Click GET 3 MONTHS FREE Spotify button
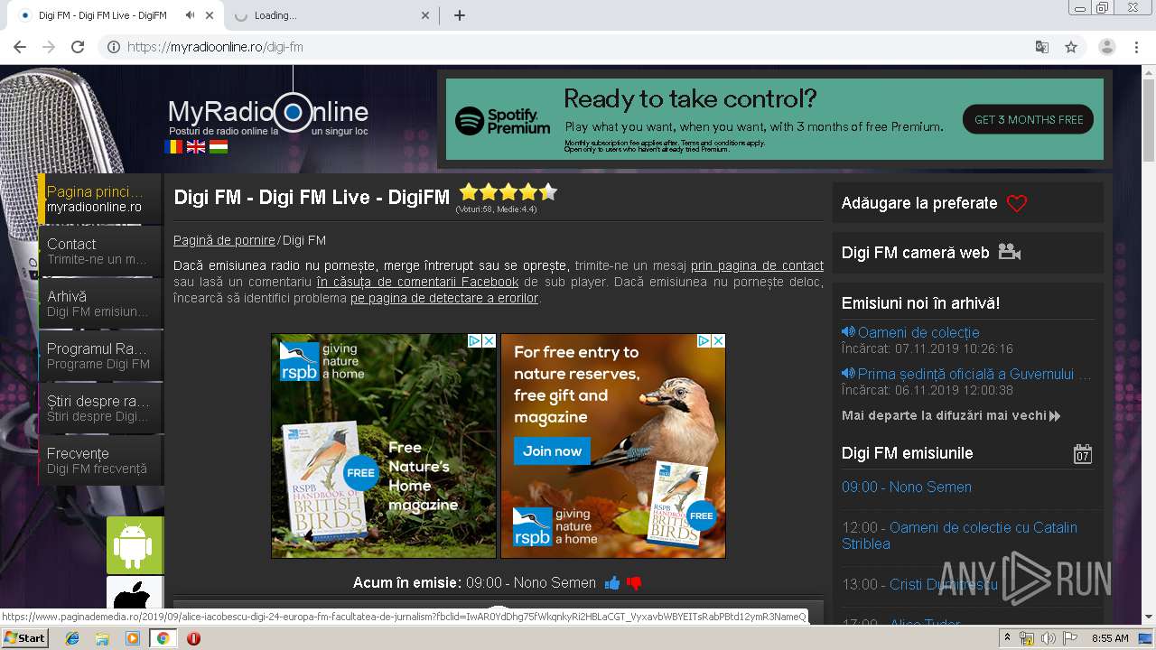This screenshot has width=1156, height=650. click(x=1029, y=119)
